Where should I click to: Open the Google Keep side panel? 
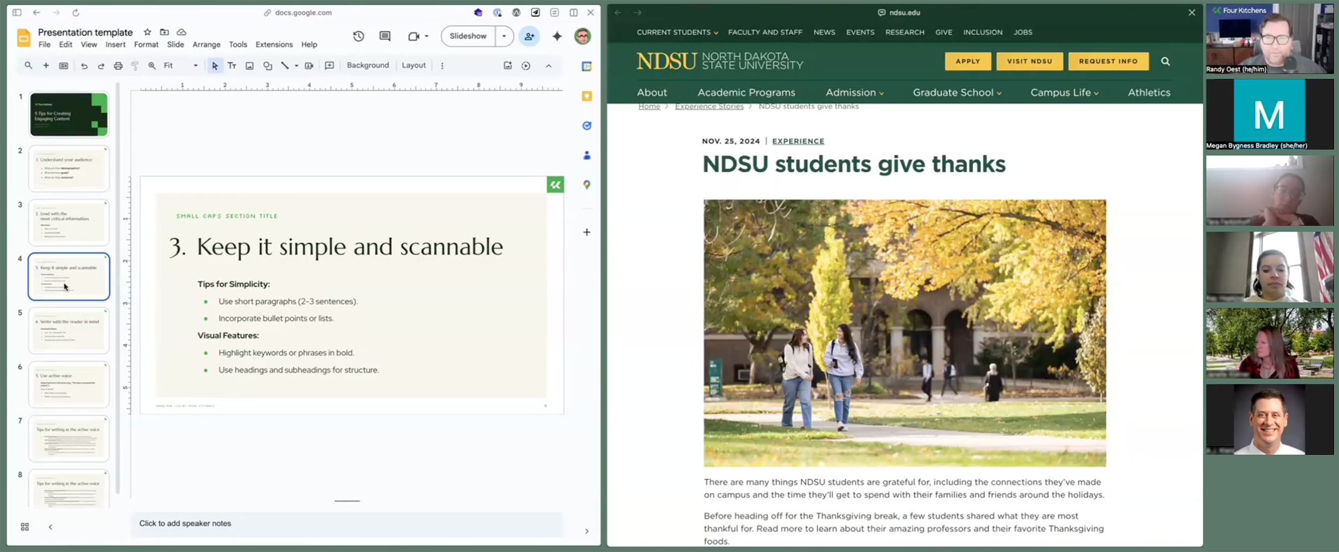(586, 96)
